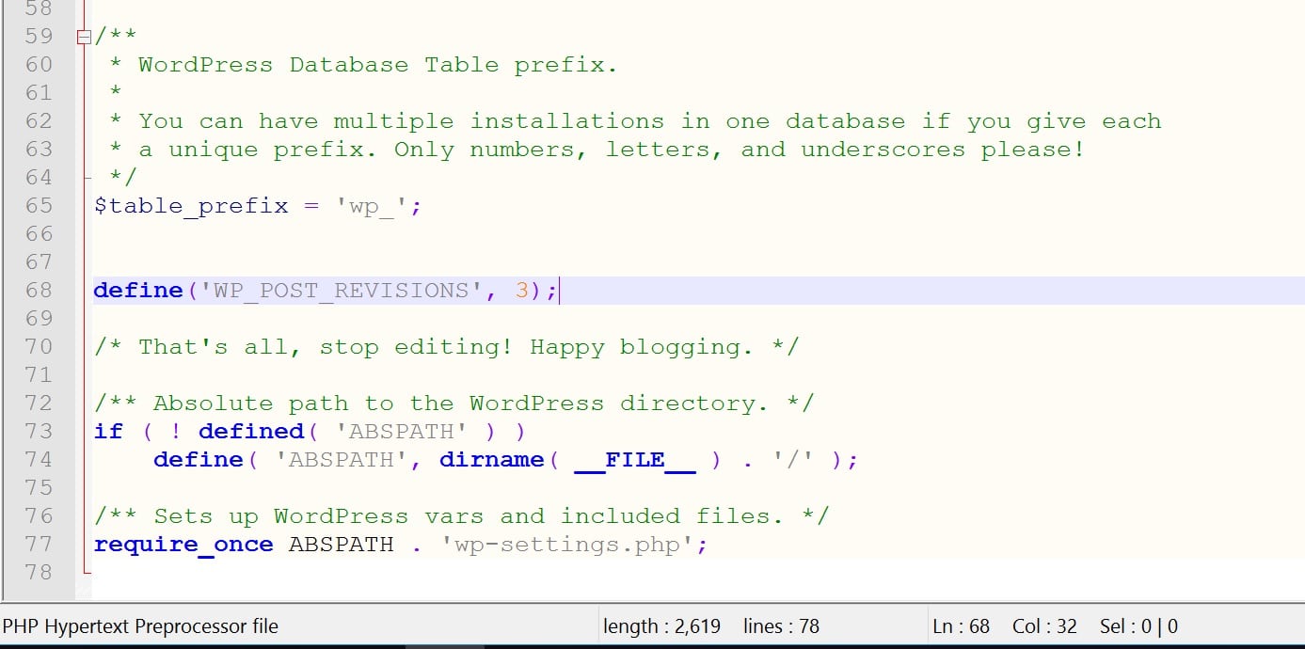Click the number 3 on line 68
1305x649 pixels.
coord(519,290)
